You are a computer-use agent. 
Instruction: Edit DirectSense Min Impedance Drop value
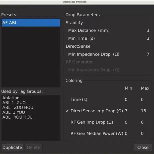pyautogui.click(x=148, y=54)
